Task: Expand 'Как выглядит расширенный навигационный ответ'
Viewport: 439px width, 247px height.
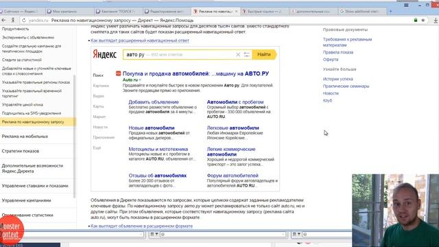Action: (140, 40)
